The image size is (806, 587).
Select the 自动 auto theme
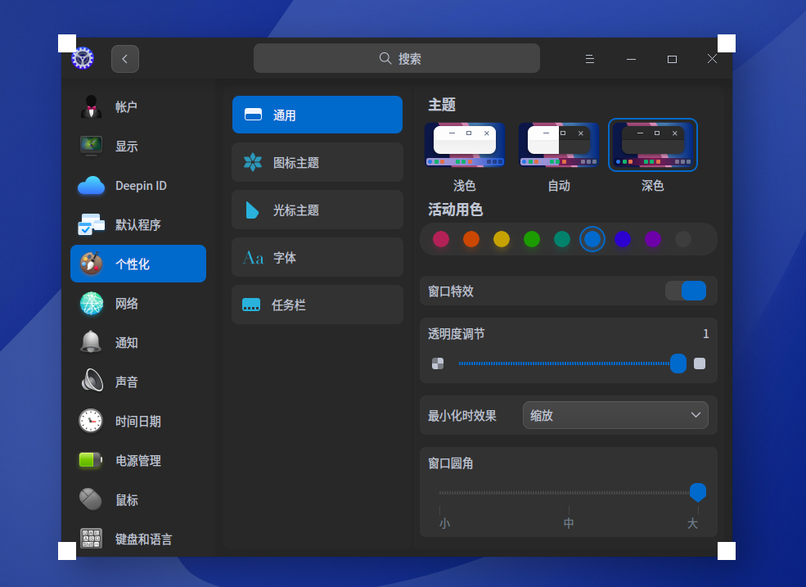point(559,145)
